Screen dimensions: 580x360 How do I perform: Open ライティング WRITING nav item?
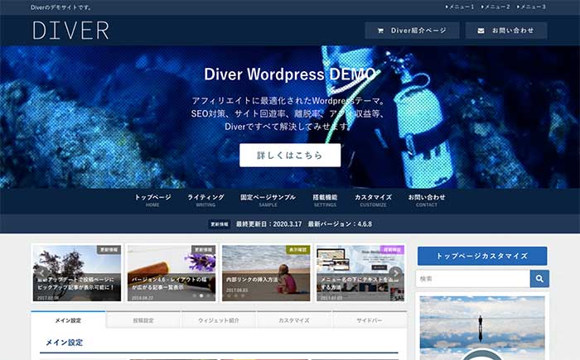click(x=205, y=200)
